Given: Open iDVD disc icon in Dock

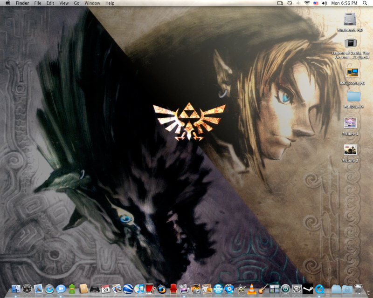Looking at the screenshot, I should pyautogui.click(x=229, y=289).
